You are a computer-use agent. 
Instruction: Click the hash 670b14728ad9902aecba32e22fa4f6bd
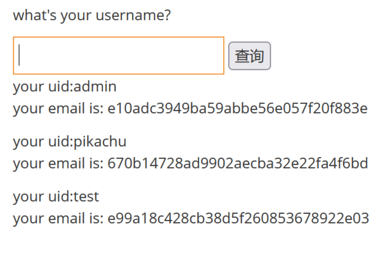[238, 163]
